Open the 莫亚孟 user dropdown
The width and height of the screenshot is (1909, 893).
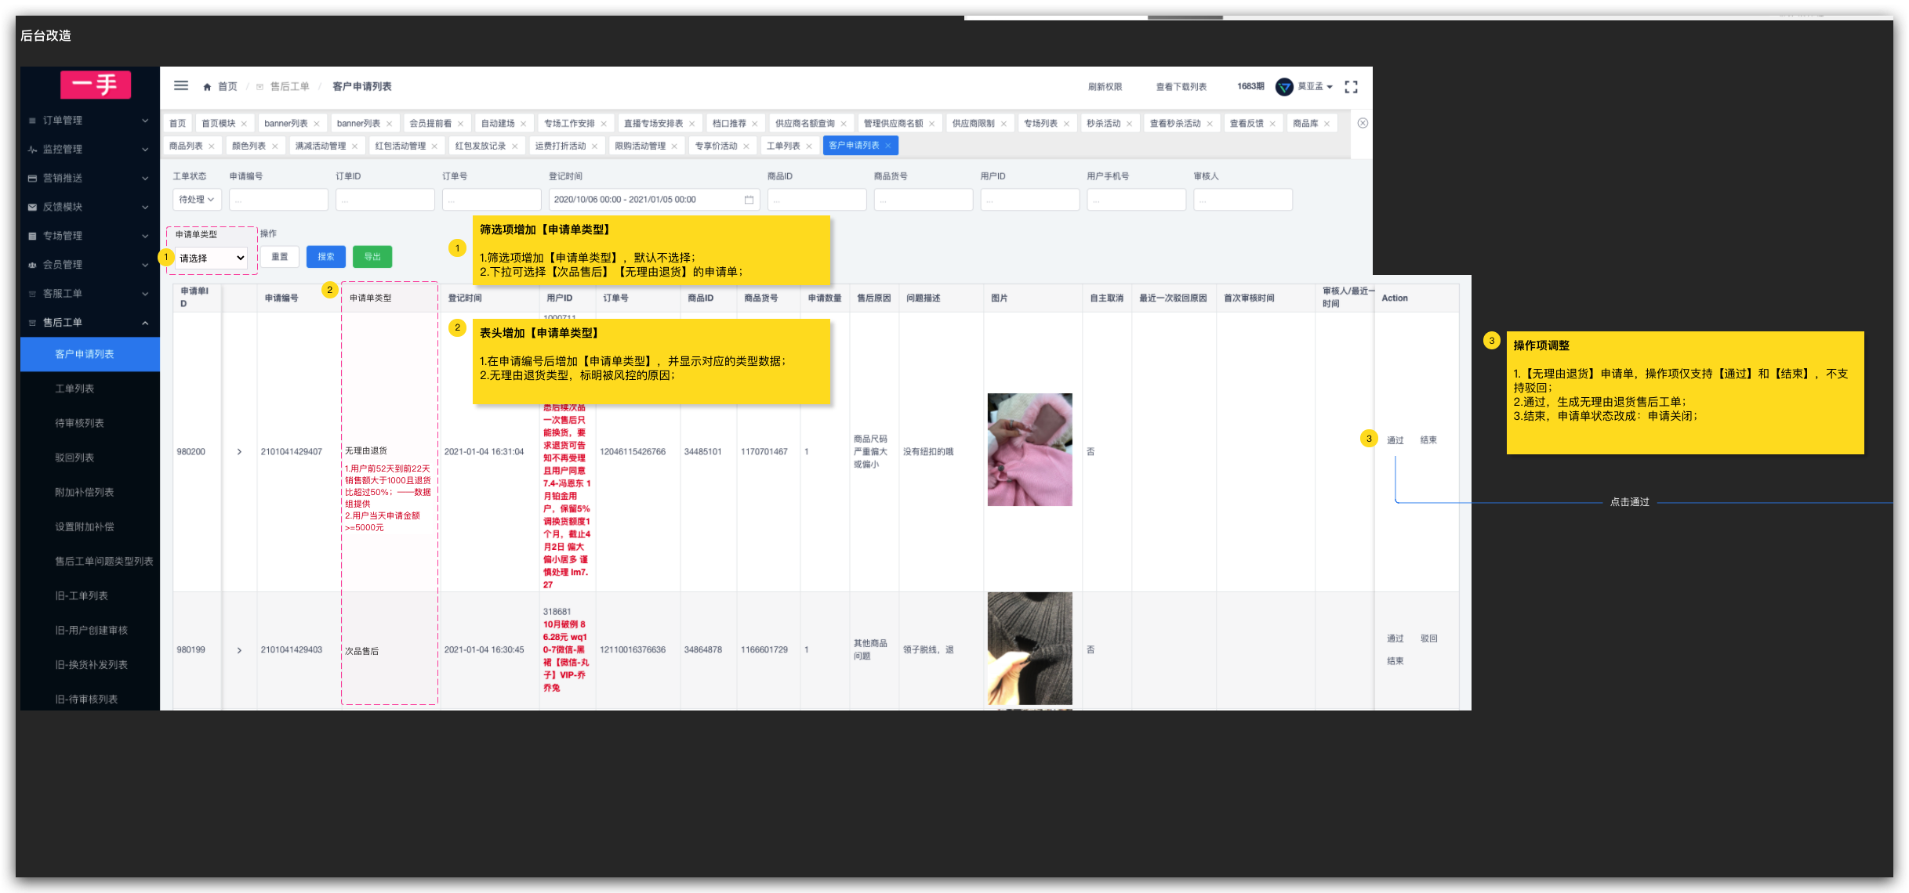point(1315,87)
